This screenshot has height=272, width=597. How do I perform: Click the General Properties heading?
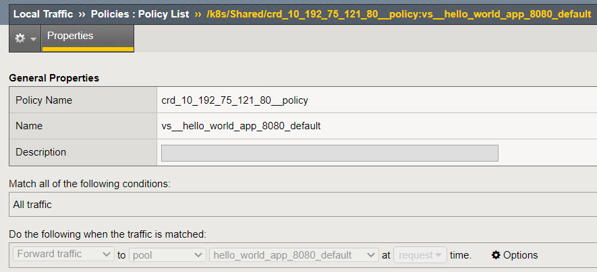[54, 78]
